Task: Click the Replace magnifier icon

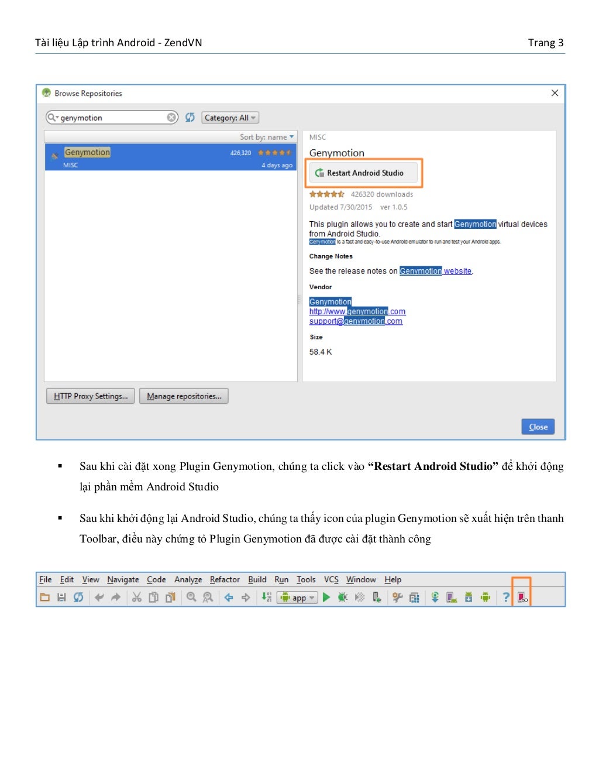Action: tap(208, 598)
